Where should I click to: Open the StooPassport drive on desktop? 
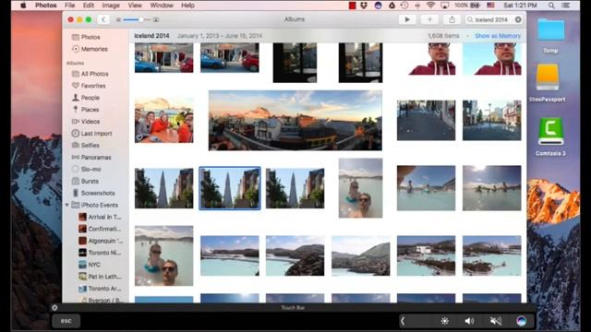click(x=548, y=83)
